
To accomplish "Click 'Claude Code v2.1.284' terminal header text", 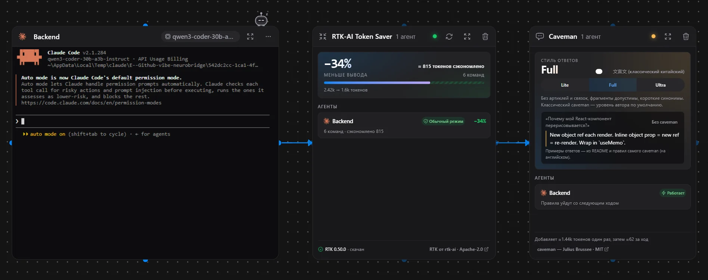I will click(77, 53).
